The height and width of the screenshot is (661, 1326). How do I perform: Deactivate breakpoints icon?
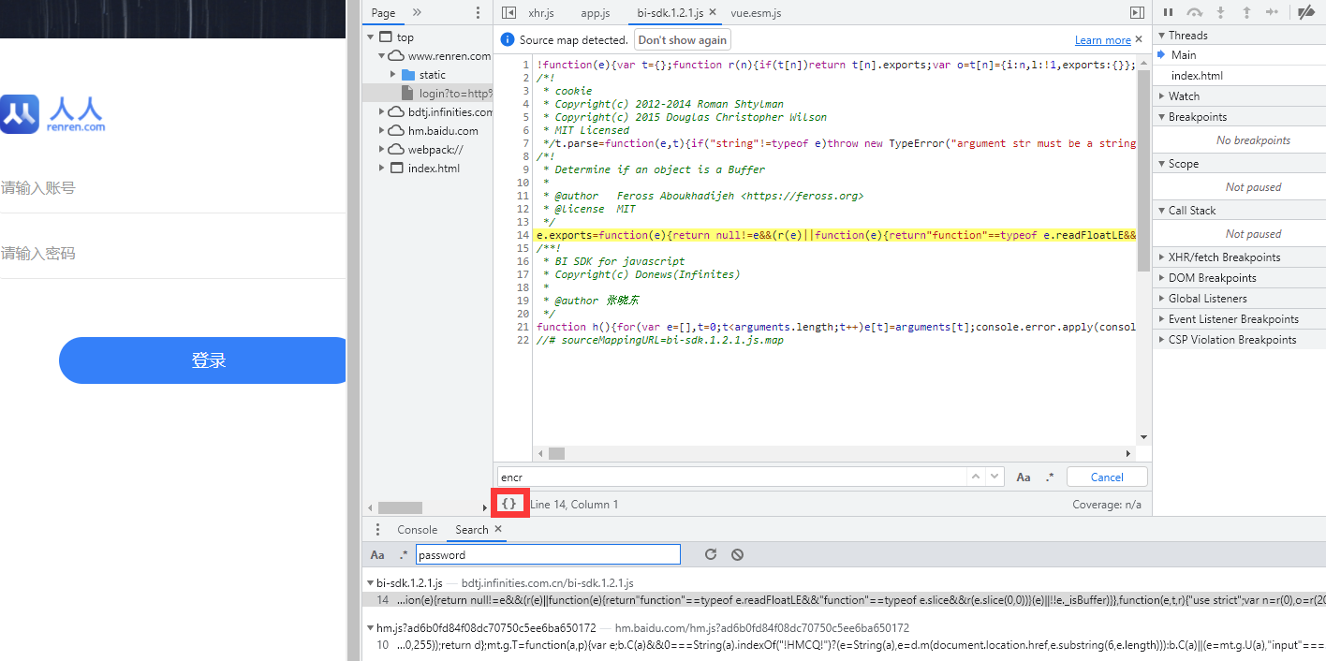tap(1305, 12)
